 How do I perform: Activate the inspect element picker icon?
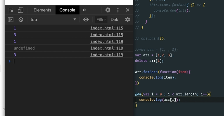point(11,10)
